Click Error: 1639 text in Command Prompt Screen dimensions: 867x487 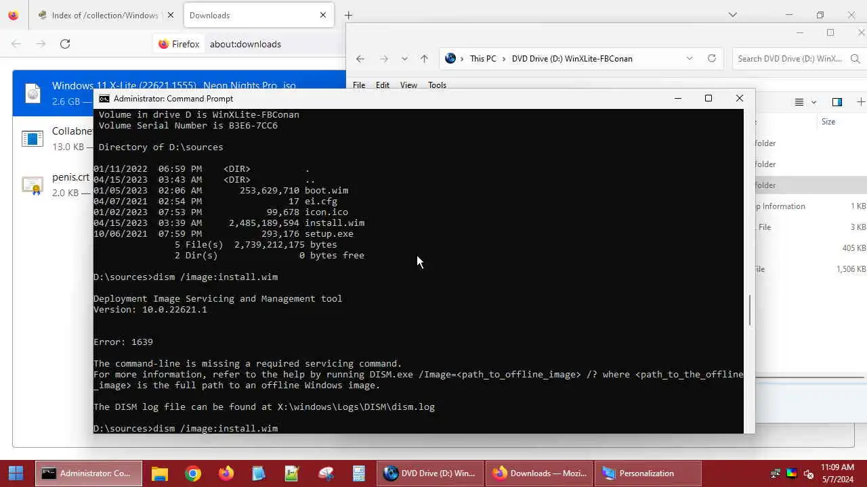[x=123, y=342]
